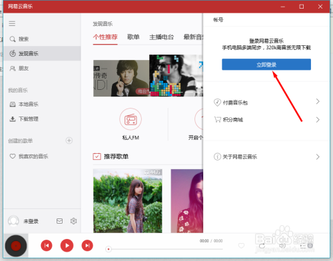
Task: Switch to the 主播电台 tab
Action: [161, 37]
